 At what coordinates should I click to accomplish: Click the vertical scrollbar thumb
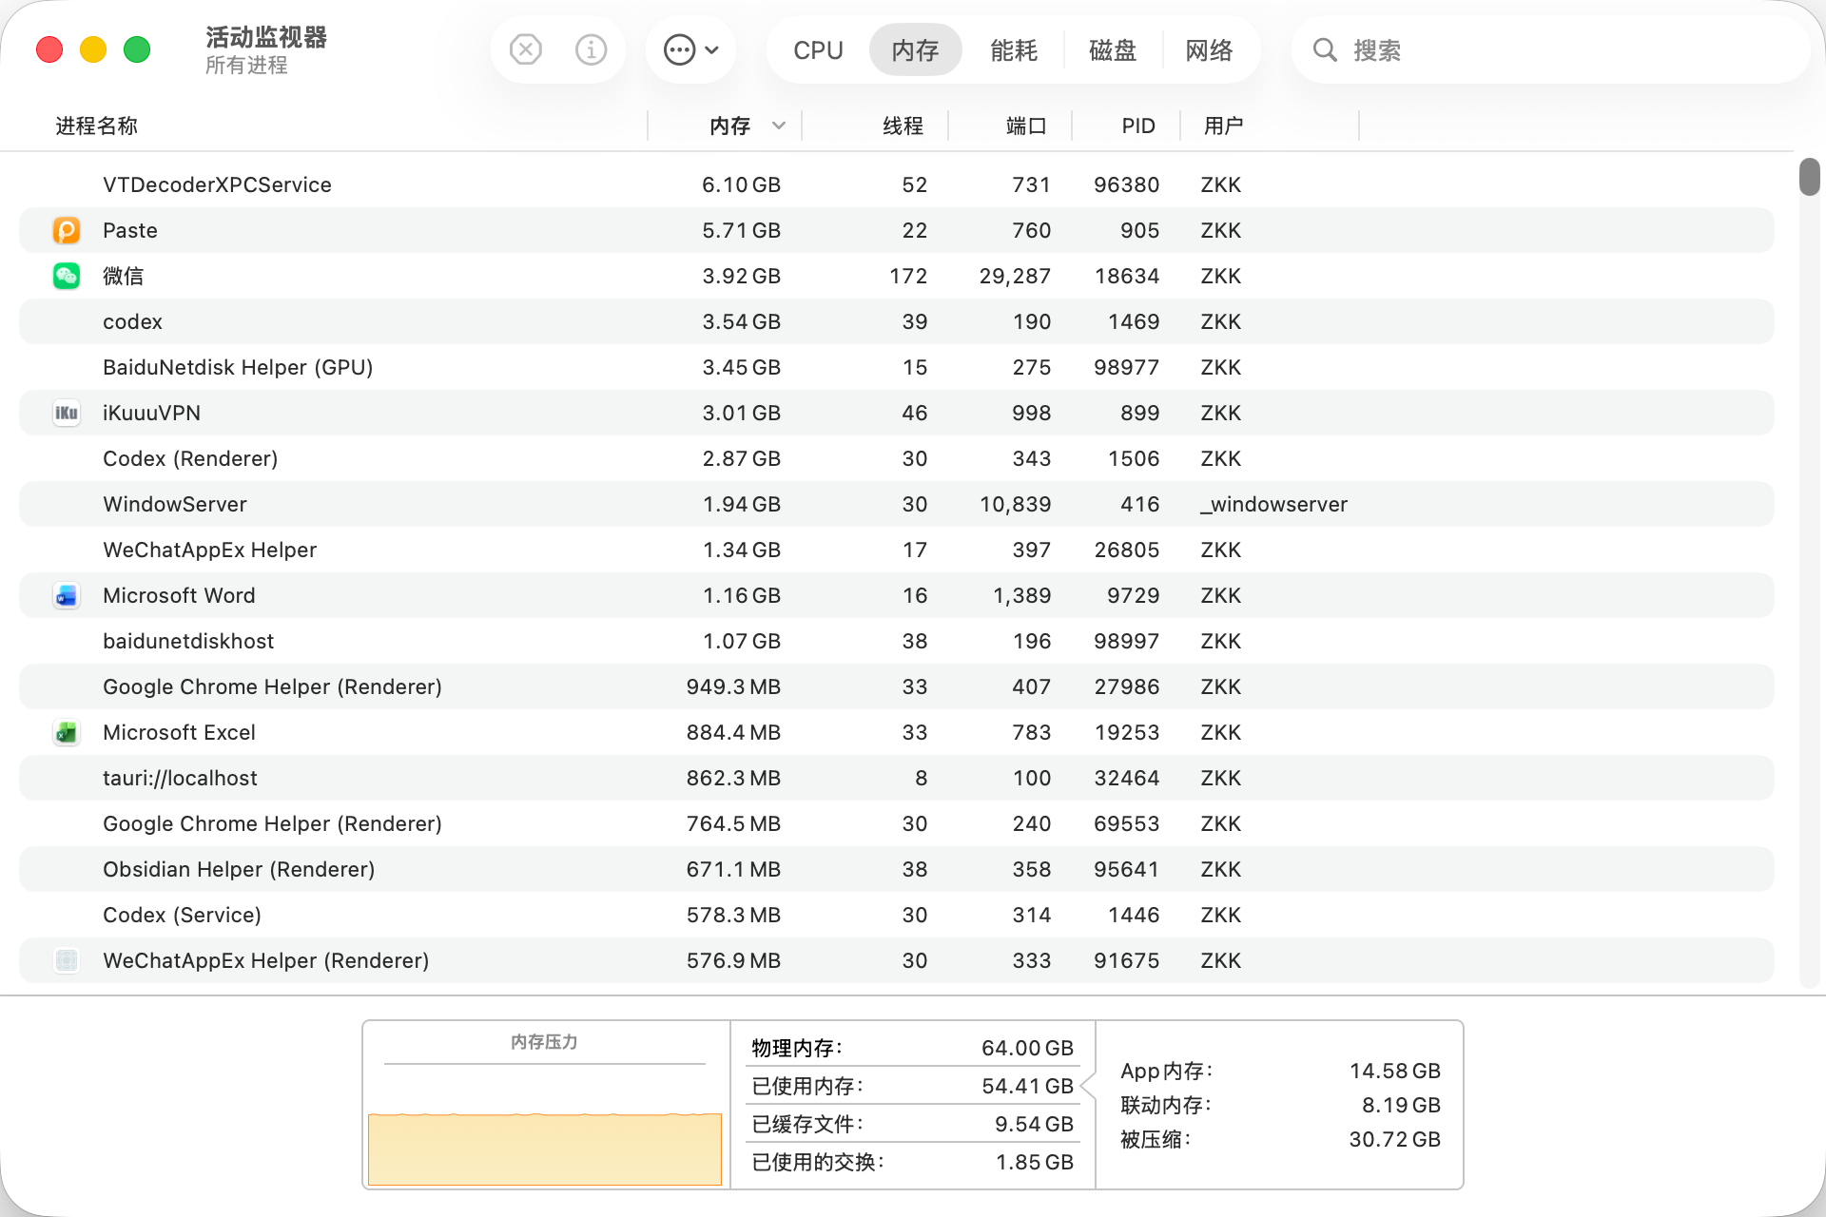(x=1809, y=177)
